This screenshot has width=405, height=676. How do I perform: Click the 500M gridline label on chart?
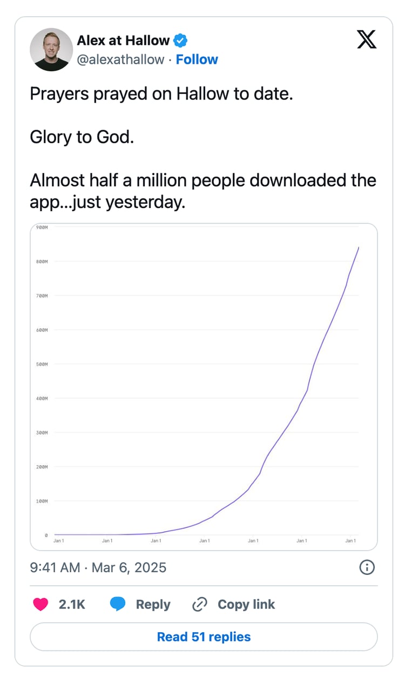click(x=42, y=364)
